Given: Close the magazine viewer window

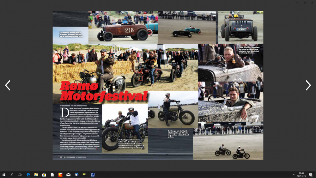Looking at the screenshot, I should pos(312,3).
